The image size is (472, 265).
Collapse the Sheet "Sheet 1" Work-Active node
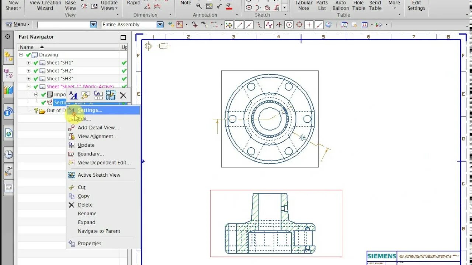pyautogui.click(x=28, y=86)
